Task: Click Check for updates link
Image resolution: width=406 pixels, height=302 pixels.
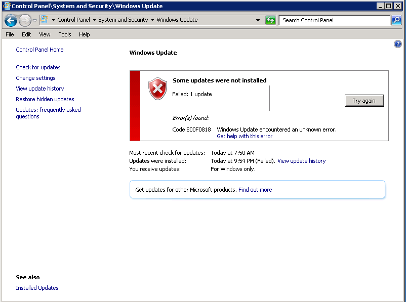Action: [x=38, y=67]
